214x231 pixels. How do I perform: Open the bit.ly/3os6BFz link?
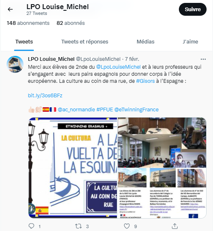[x=45, y=96]
